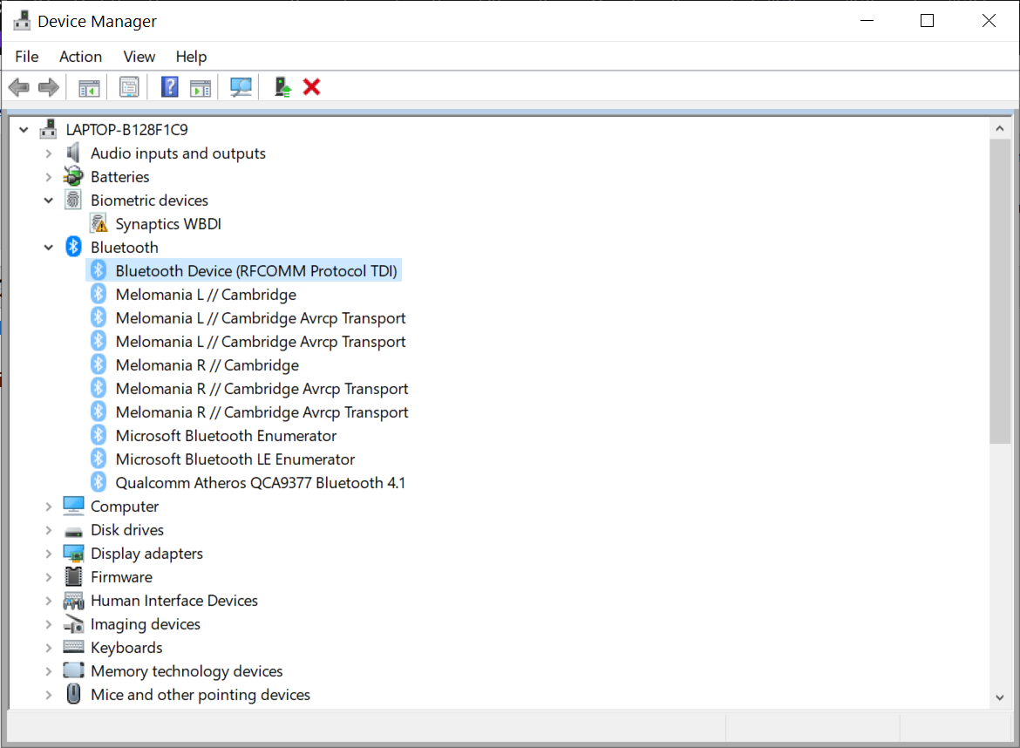This screenshot has width=1020, height=748.
Task: Click the Biometric devices fingerprint icon
Action: pos(73,200)
